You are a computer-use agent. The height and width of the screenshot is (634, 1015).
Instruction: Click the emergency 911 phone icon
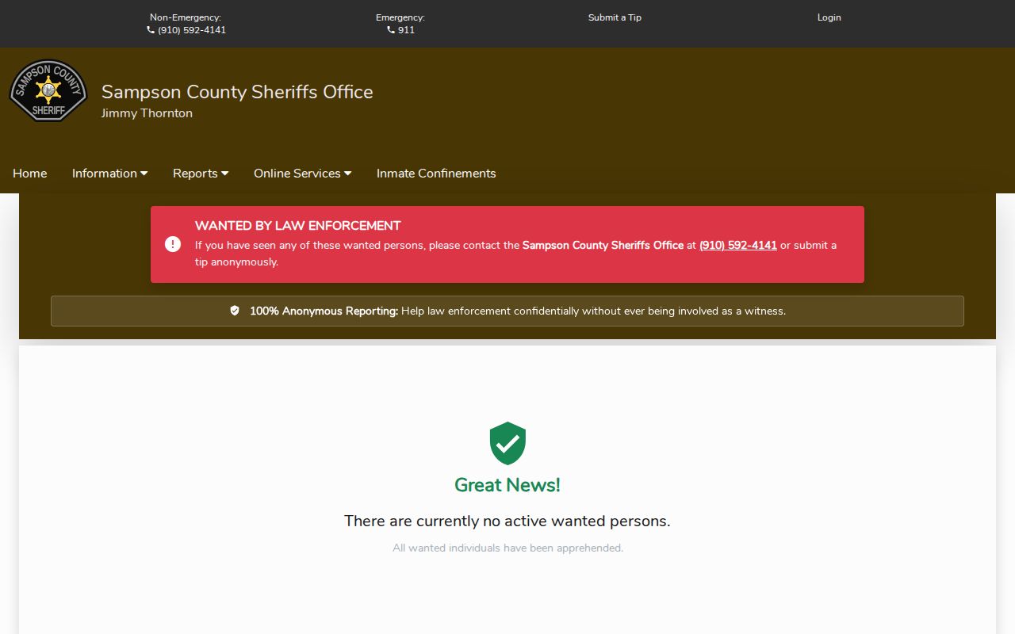coord(391,30)
